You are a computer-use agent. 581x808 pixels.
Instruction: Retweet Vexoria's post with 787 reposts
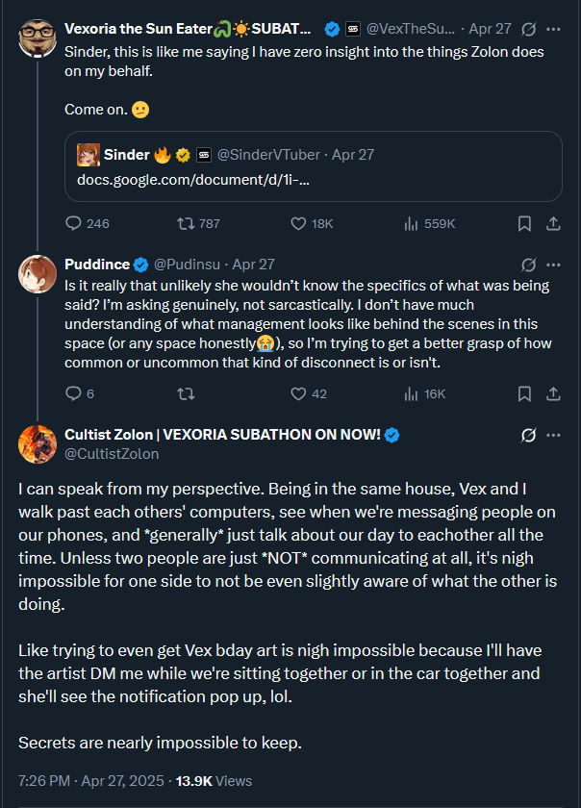[187, 223]
